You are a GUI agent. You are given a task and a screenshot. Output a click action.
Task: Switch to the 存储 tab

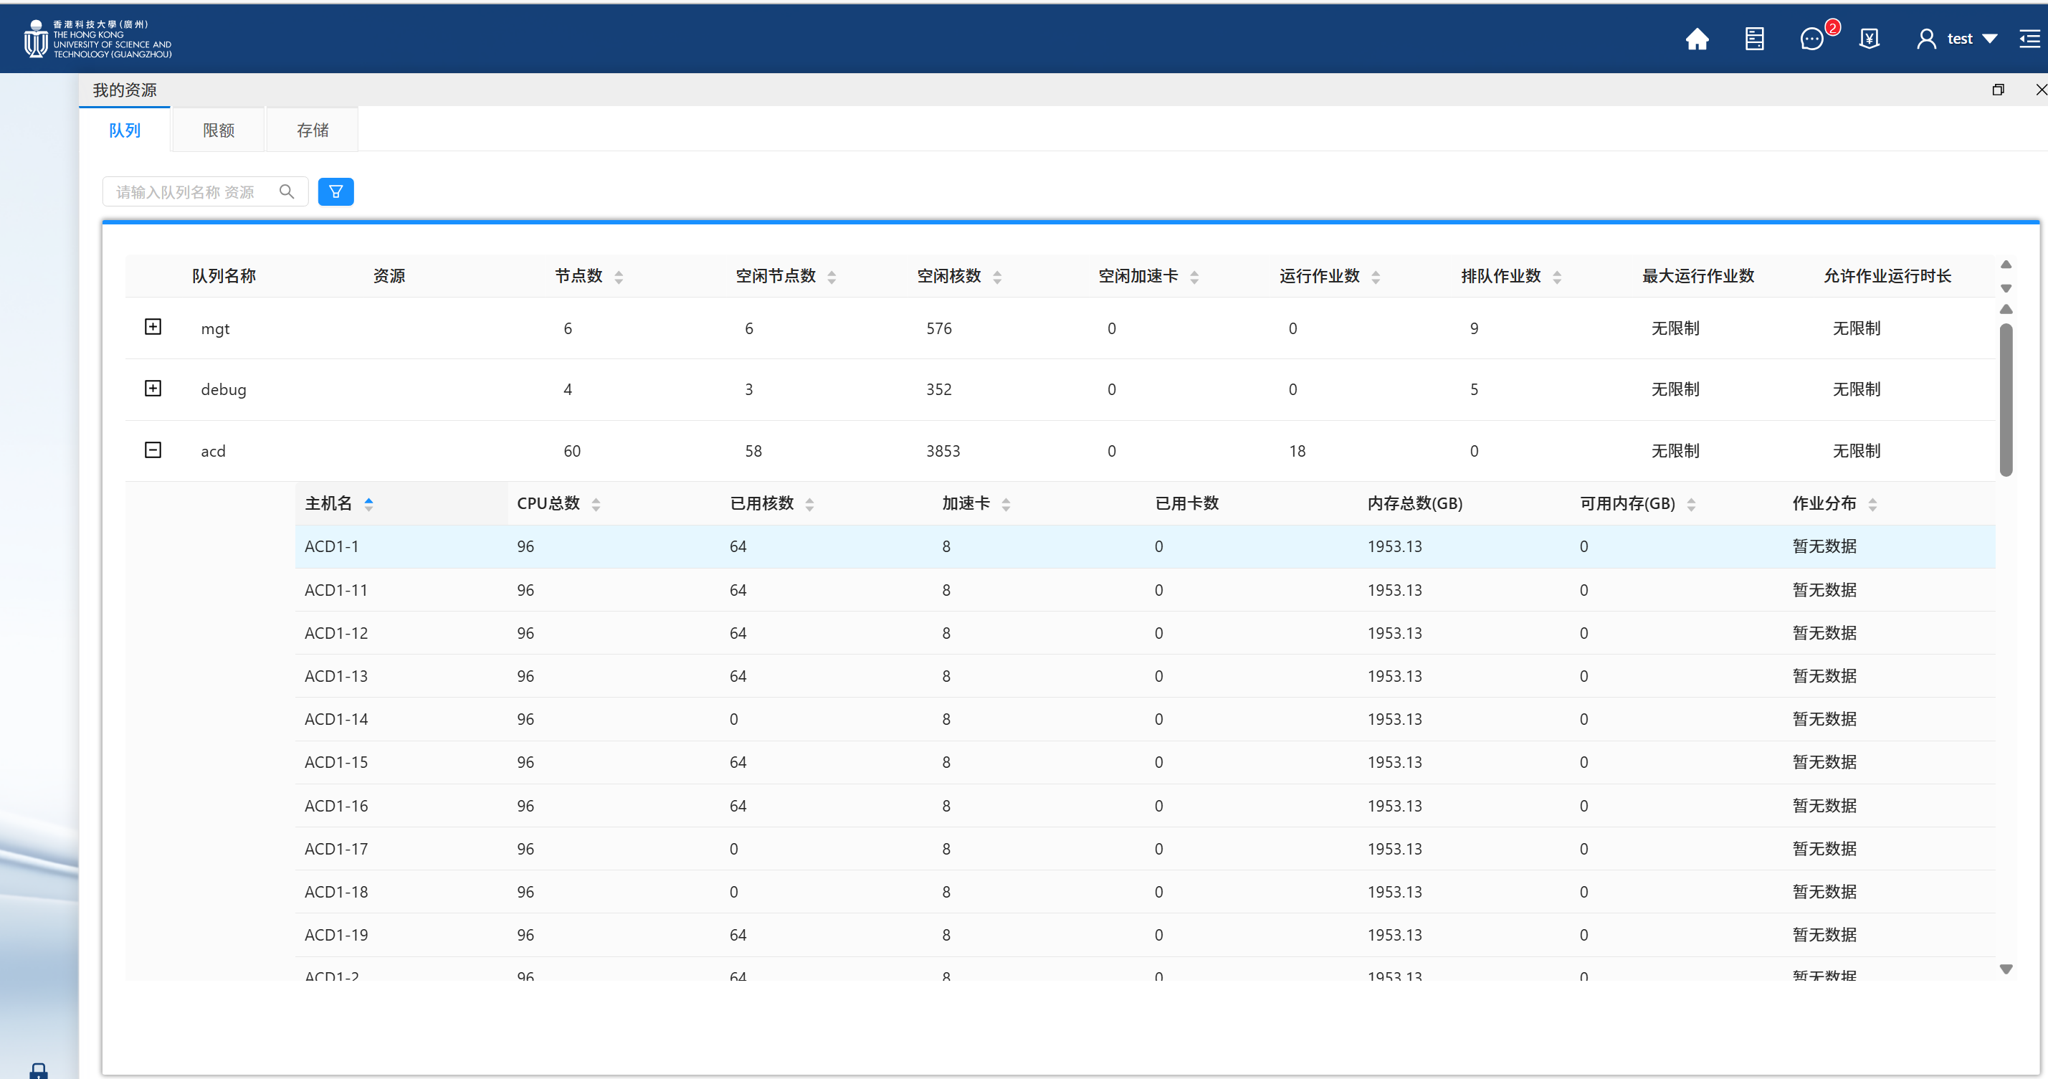click(x=313, y=130)
